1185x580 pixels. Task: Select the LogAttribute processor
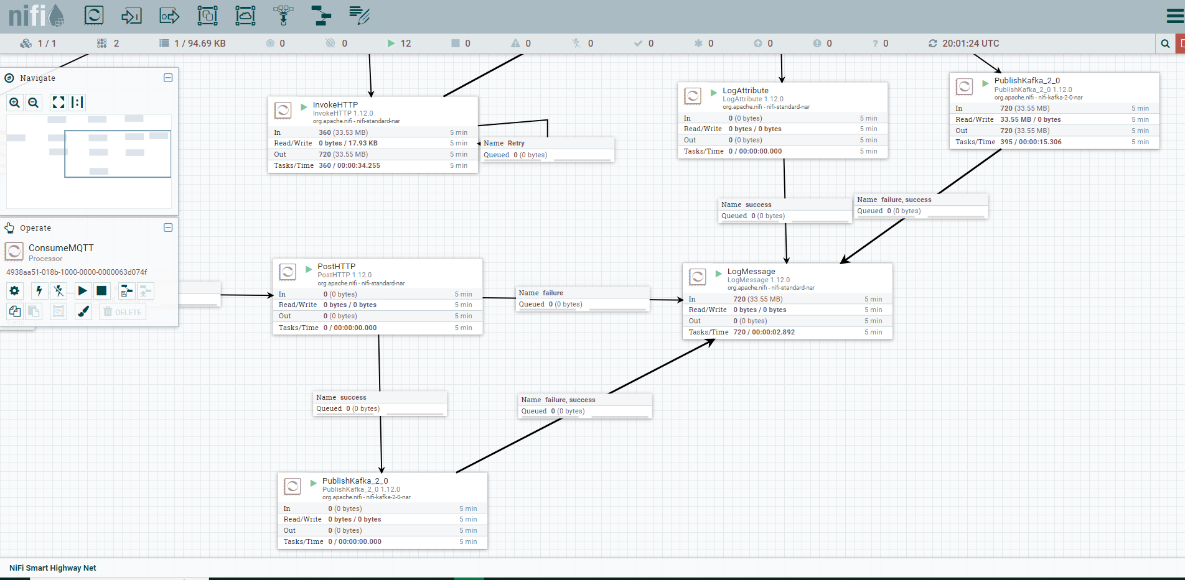(x=783, y=121)
